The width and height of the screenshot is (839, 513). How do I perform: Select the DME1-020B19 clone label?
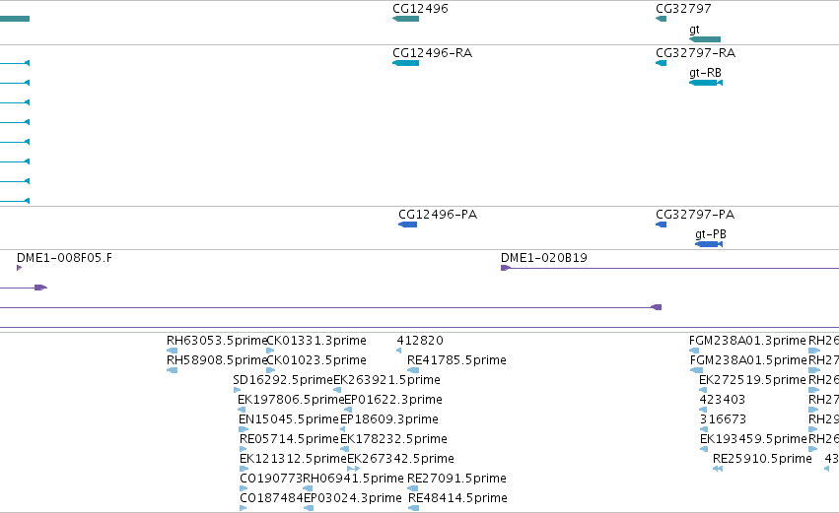click(544, 258)
